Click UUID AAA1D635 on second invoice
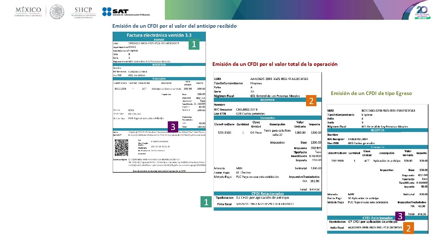The image size is (432, 243). tap(279, 78)
